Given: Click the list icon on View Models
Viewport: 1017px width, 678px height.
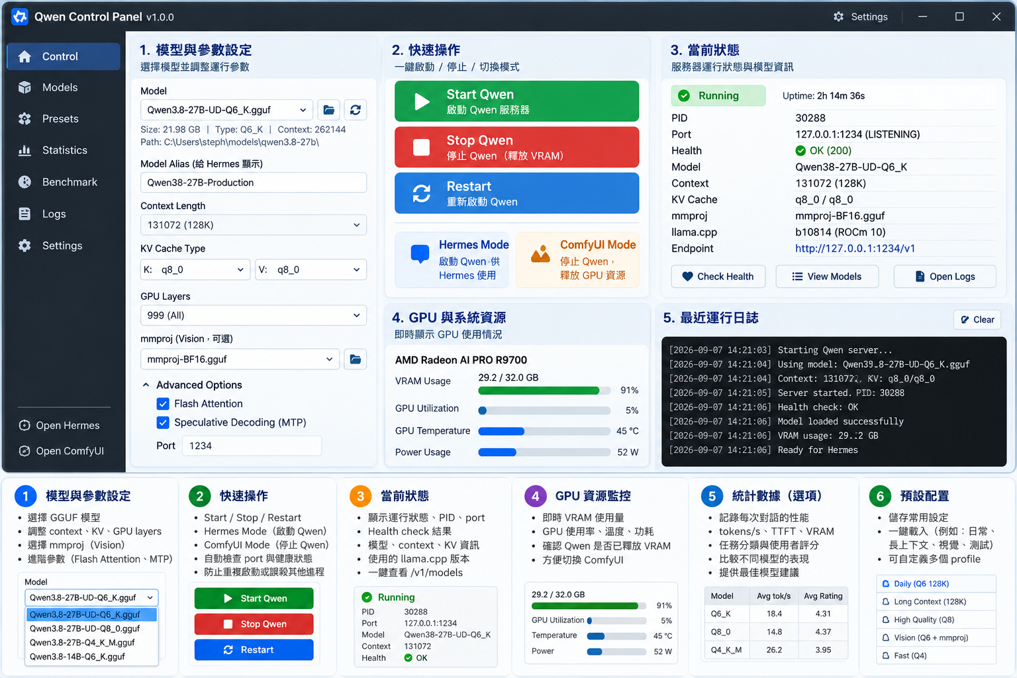Looking at the screenshot, I should pyautogui.click(x=797, y=277).
